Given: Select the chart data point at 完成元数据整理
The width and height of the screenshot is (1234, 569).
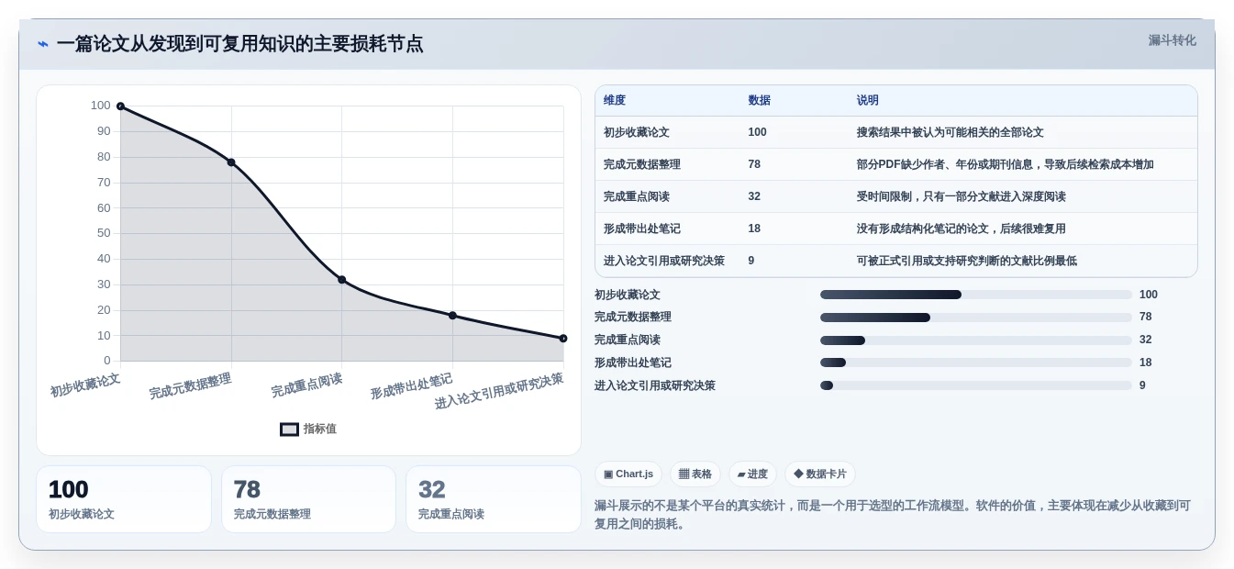Looking at the screenshot, I should tap(231, 162).
